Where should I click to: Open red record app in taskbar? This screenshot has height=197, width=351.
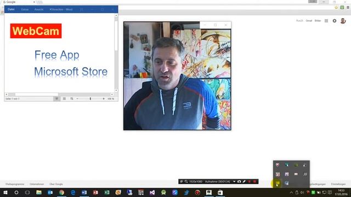197,193
